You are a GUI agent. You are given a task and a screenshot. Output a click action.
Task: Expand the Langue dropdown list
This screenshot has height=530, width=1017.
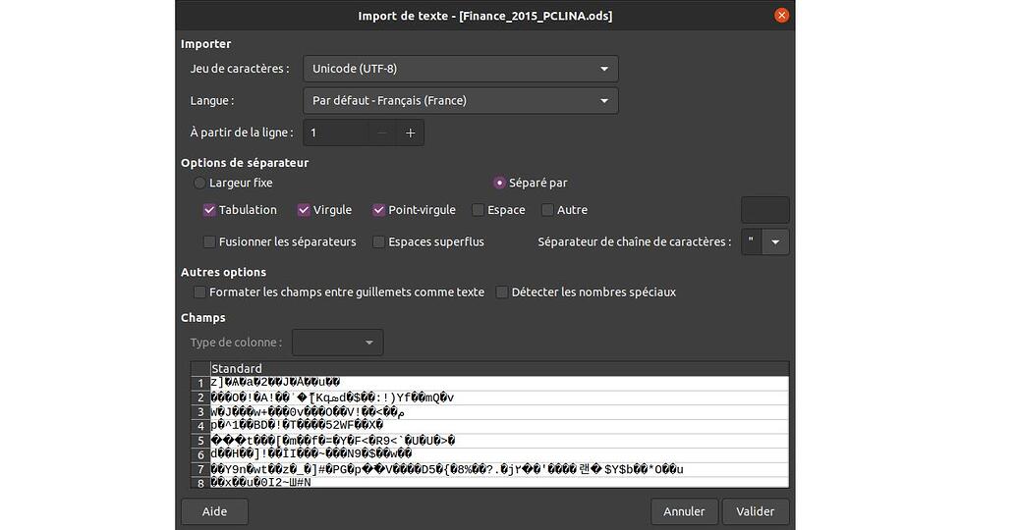click(460, 100)
